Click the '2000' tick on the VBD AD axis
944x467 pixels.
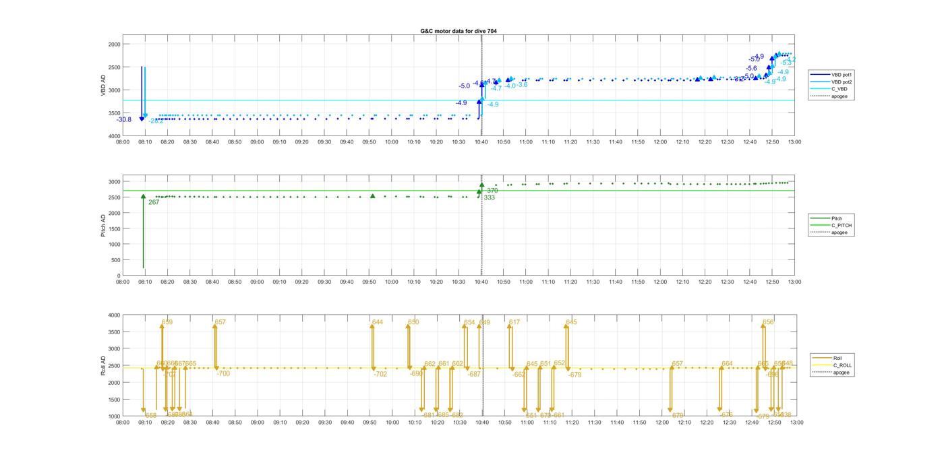coord(114,44)
